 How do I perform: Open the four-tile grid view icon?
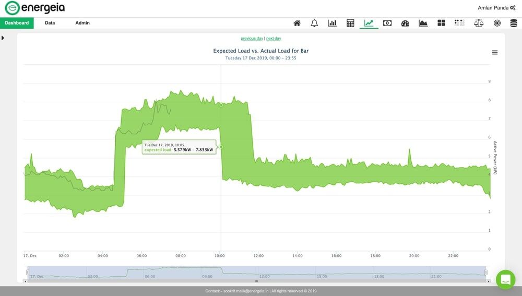[x=441, y=23]
